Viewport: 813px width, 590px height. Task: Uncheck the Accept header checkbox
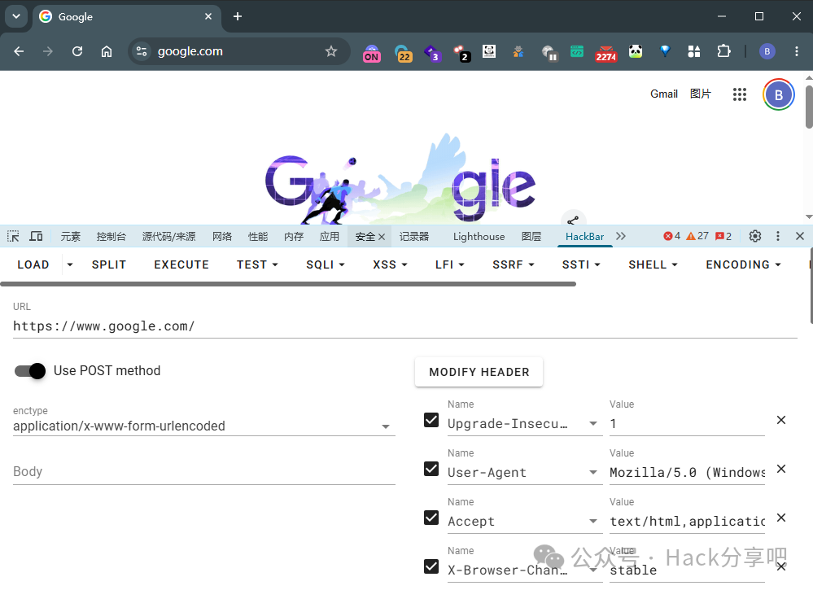431,518
